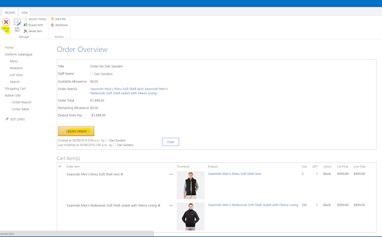Open Uniform Catalogue navigation link
Image resolution: width=382 pixels, height=237 pixels.
19,54
